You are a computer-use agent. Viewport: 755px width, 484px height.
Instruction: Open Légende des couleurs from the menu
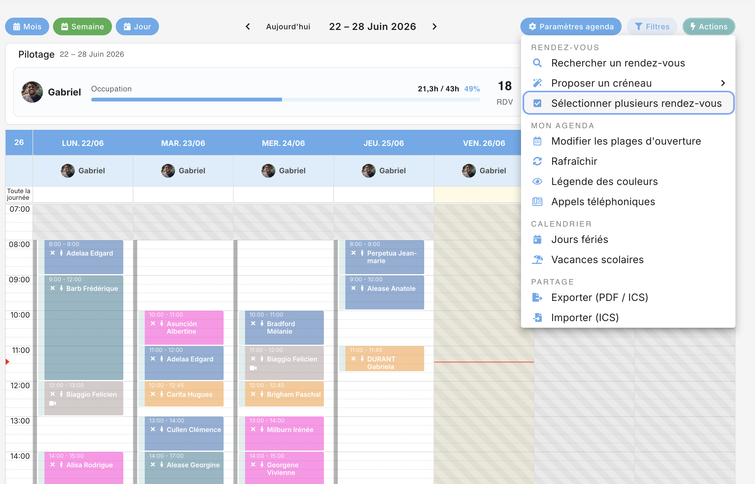[628, 181]
